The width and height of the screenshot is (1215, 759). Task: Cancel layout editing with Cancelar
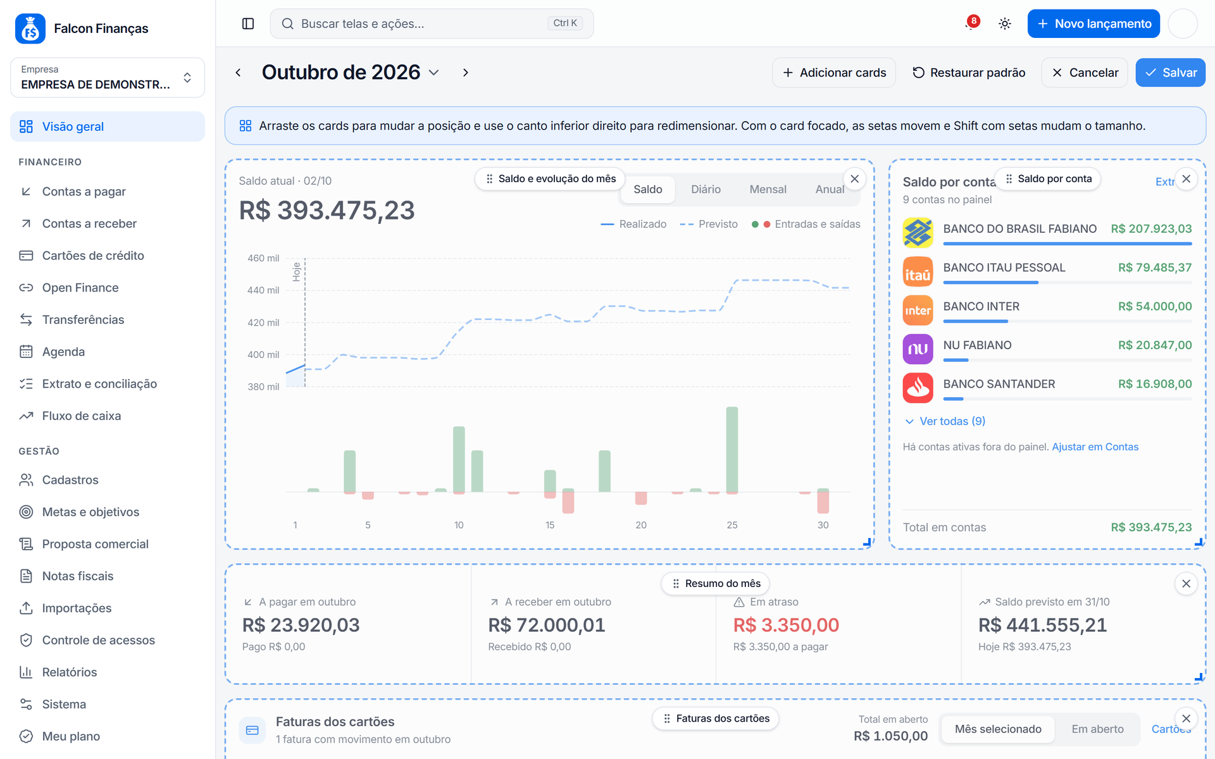pos(1084,73)
